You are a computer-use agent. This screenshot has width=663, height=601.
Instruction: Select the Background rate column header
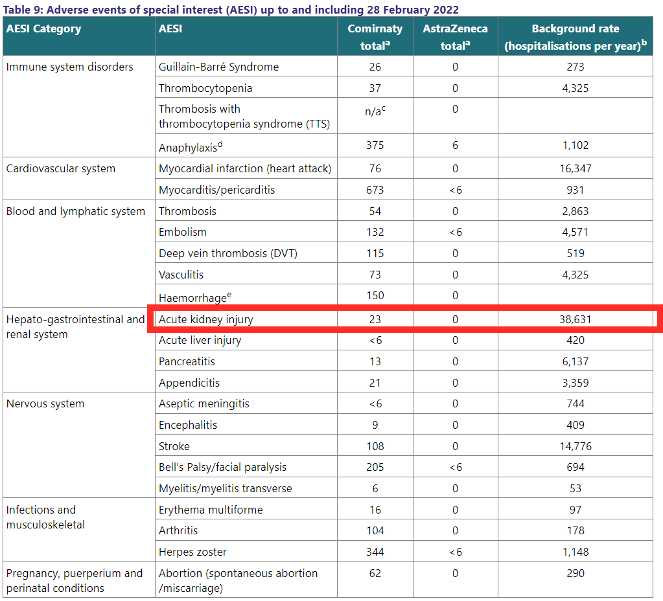(576, 37)
